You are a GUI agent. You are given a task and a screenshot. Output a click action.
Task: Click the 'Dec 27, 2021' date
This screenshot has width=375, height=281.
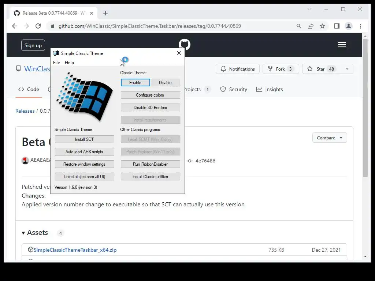click(x=326, y=250)
